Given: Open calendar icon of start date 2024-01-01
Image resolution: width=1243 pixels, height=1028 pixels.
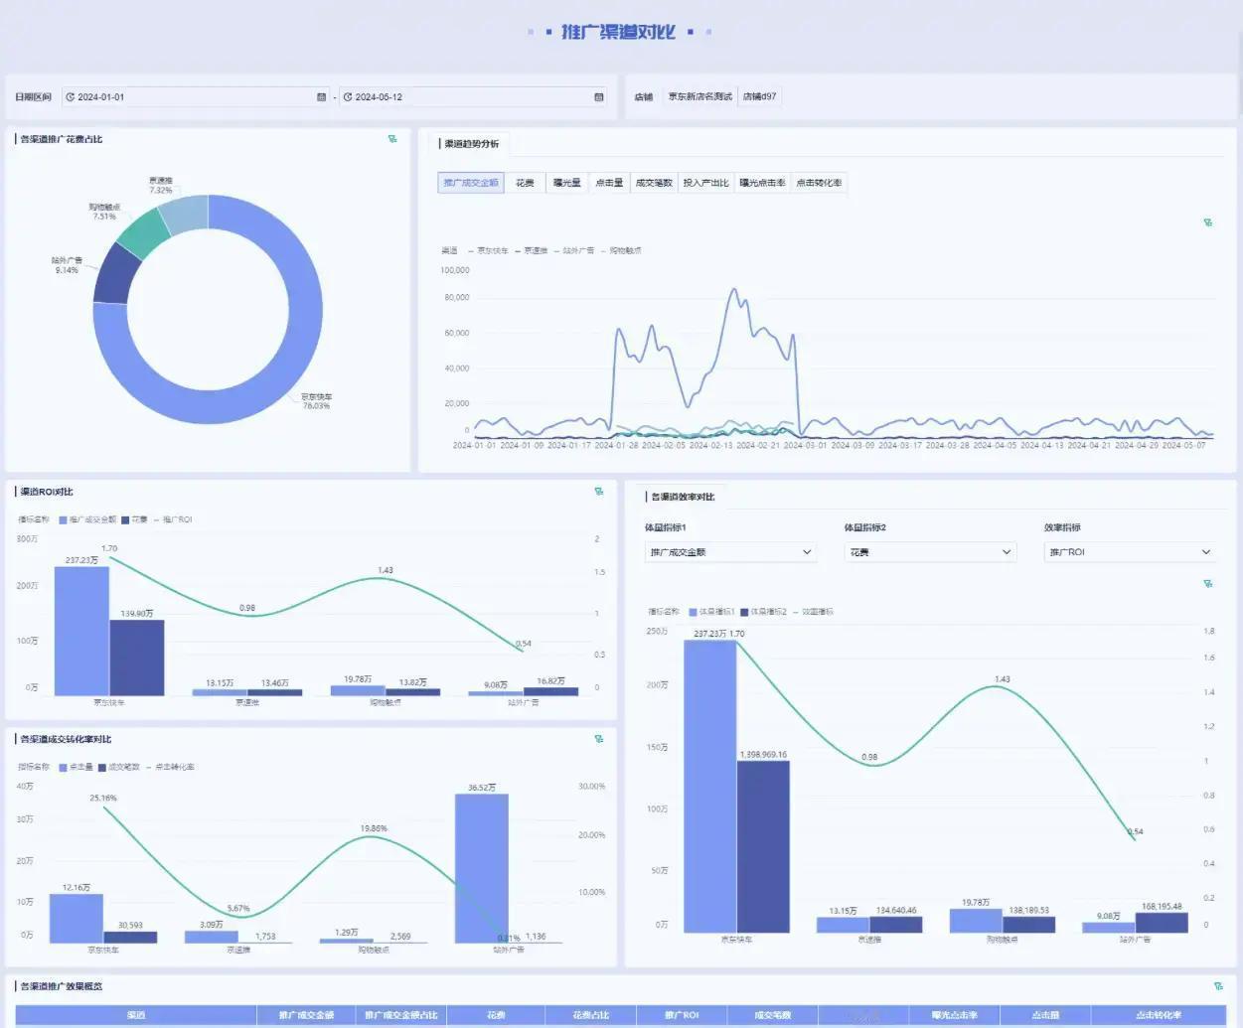Looking at the screenshot, I should click(x=321, y=97).
